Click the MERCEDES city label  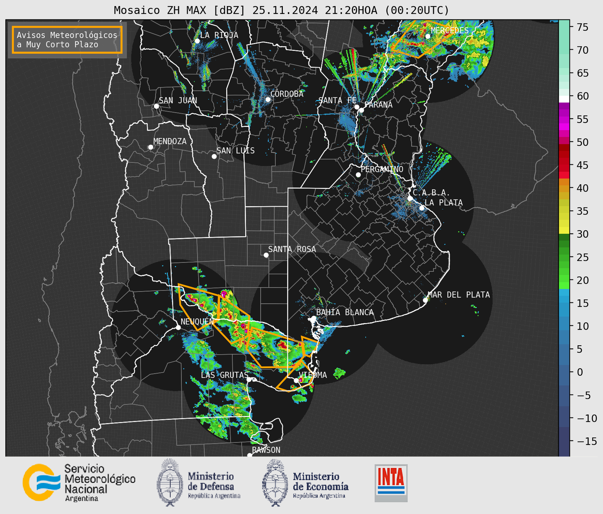tap(449, 30)
